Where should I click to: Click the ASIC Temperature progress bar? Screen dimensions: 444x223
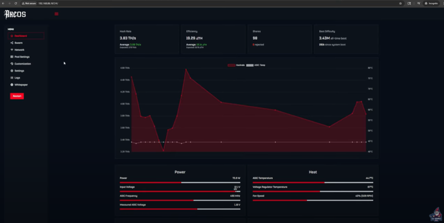pos(313,182)
